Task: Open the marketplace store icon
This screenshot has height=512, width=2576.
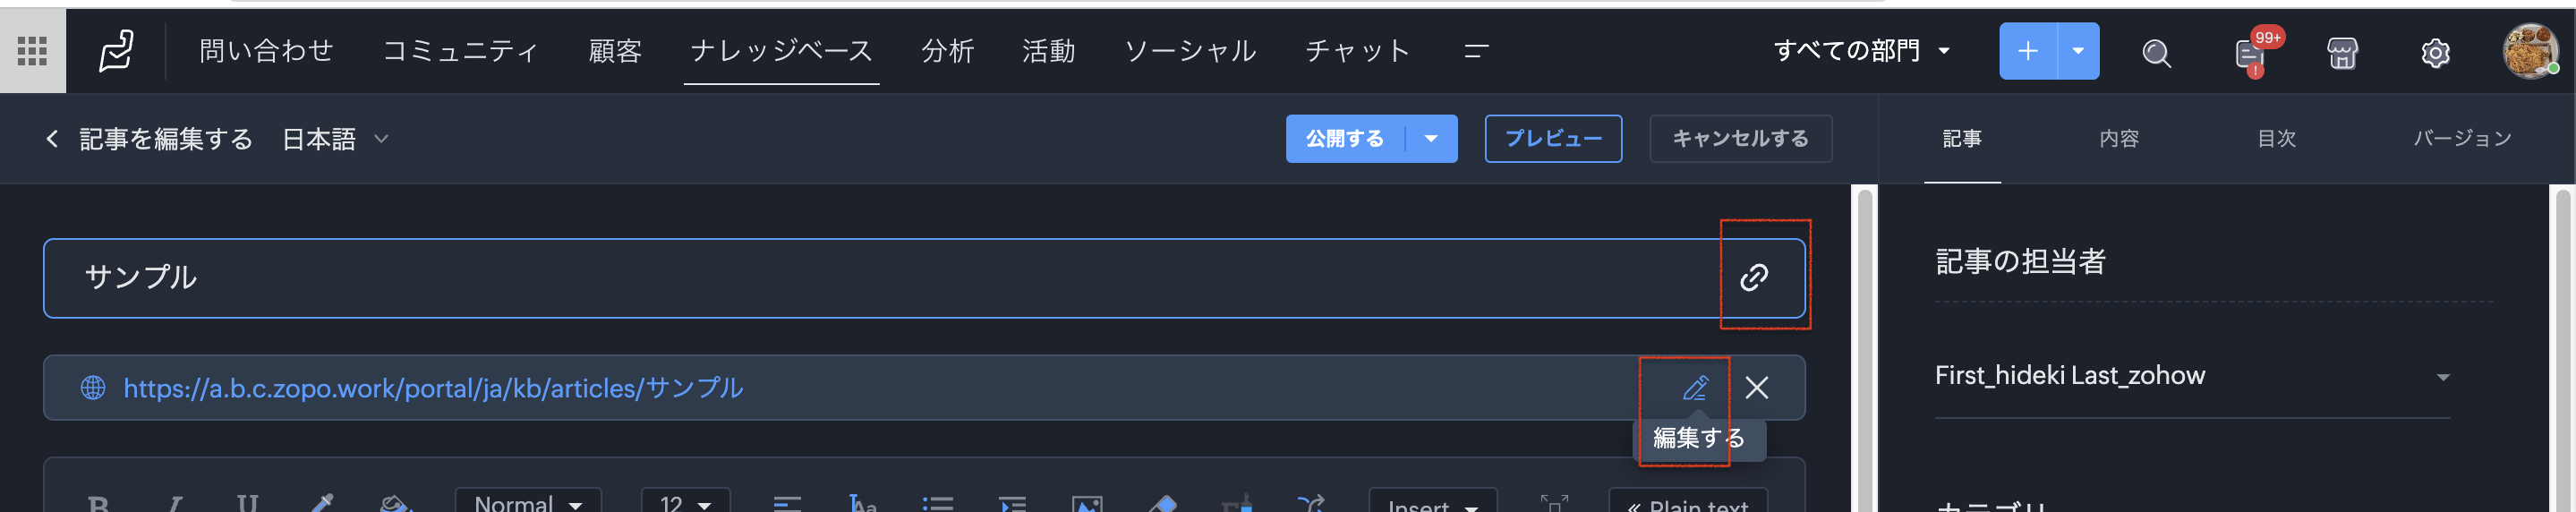Action: [x=2342, y=52]
